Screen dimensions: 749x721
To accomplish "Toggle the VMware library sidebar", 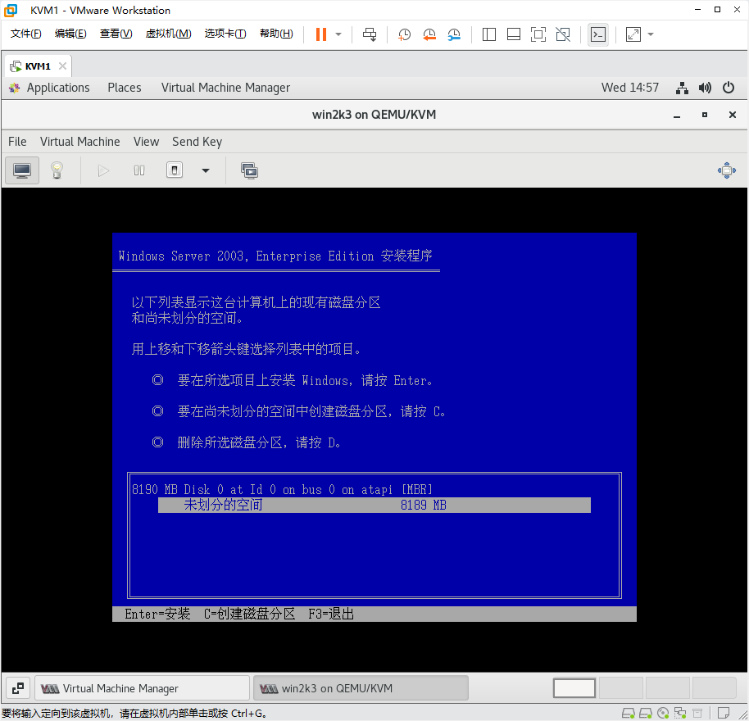I will [489, 34].
